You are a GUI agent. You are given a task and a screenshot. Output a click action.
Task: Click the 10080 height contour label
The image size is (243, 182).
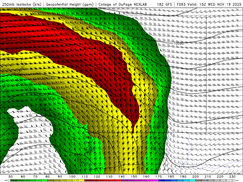179,43
